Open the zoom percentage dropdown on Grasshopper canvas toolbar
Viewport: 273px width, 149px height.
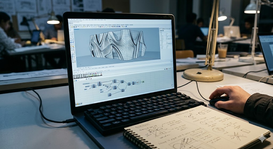click(81, 80)
